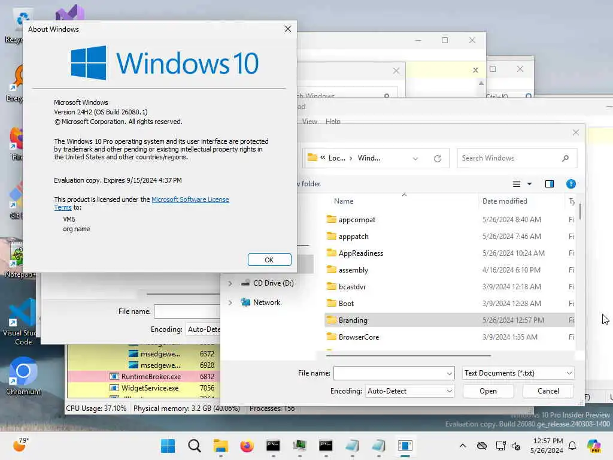This screenshot has height=460, width=613.
Task: Click the muted volume tray icon
Action: pyautogui.click(x=516, y=446)
